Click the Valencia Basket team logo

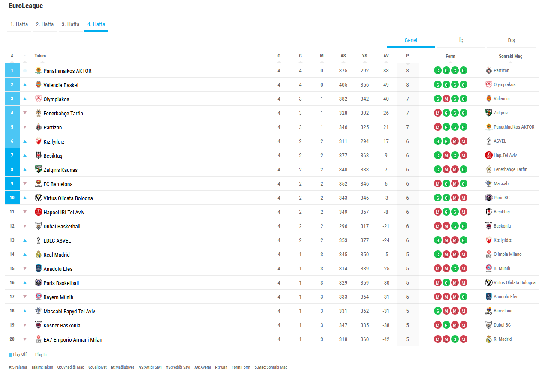(x=38, y=85)
